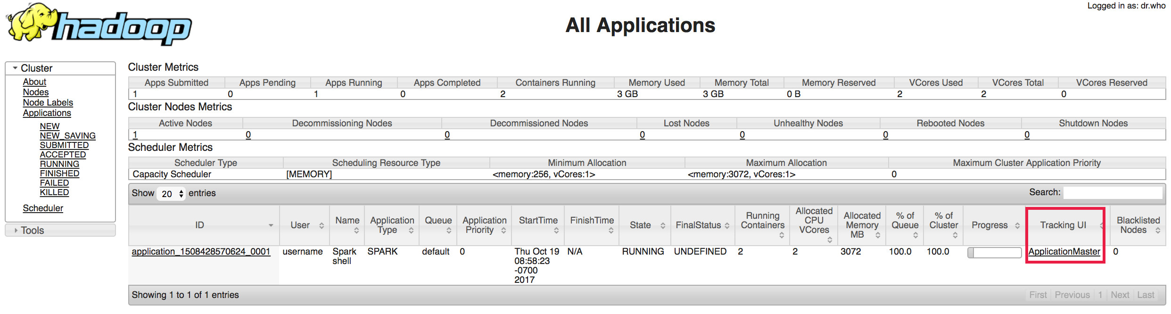The image size is (1171, 314).
Task: Open application_1508428570624_0001 details
Action: coord(201,252)
